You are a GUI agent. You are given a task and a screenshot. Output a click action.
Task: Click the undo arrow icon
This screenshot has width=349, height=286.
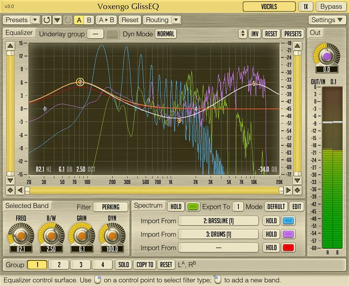click(x=47, y=20)
